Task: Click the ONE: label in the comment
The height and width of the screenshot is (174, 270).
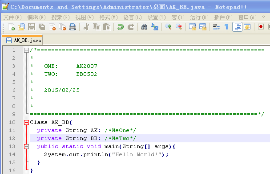Action: [x=51, y=66]
